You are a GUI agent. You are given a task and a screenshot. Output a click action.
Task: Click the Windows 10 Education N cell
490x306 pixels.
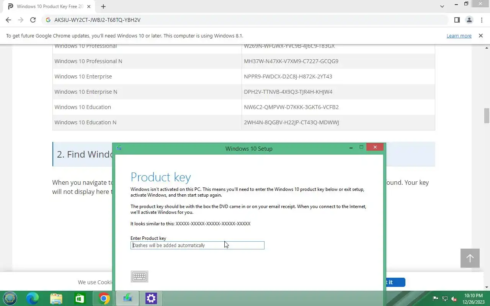point(147,122)
